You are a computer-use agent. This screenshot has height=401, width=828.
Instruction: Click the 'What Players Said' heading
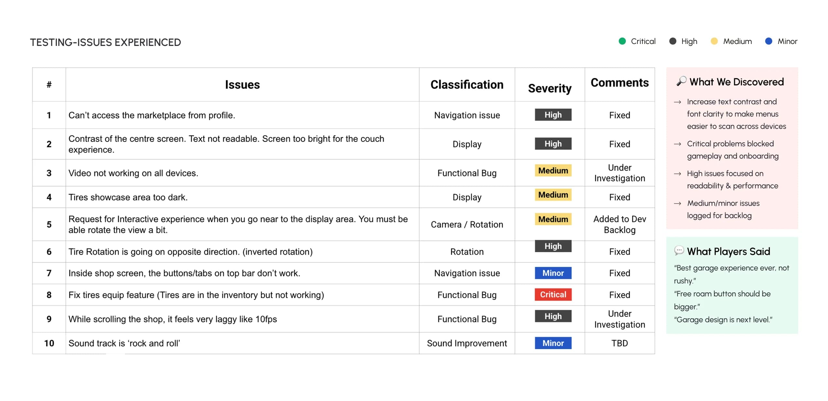point(728,252)
